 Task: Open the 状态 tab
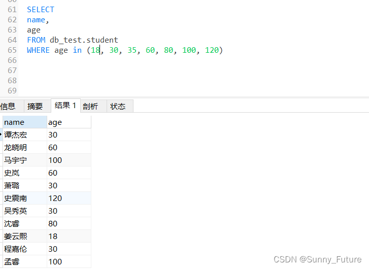(x=118, y=106)
